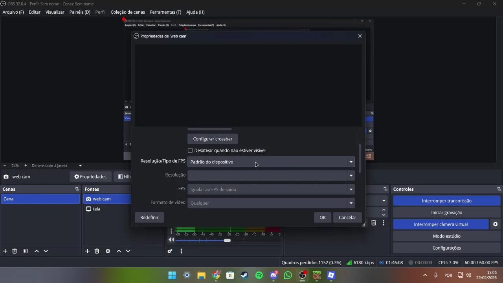
Task: Move scene down in Cenas panel
Action: [46, 251]
